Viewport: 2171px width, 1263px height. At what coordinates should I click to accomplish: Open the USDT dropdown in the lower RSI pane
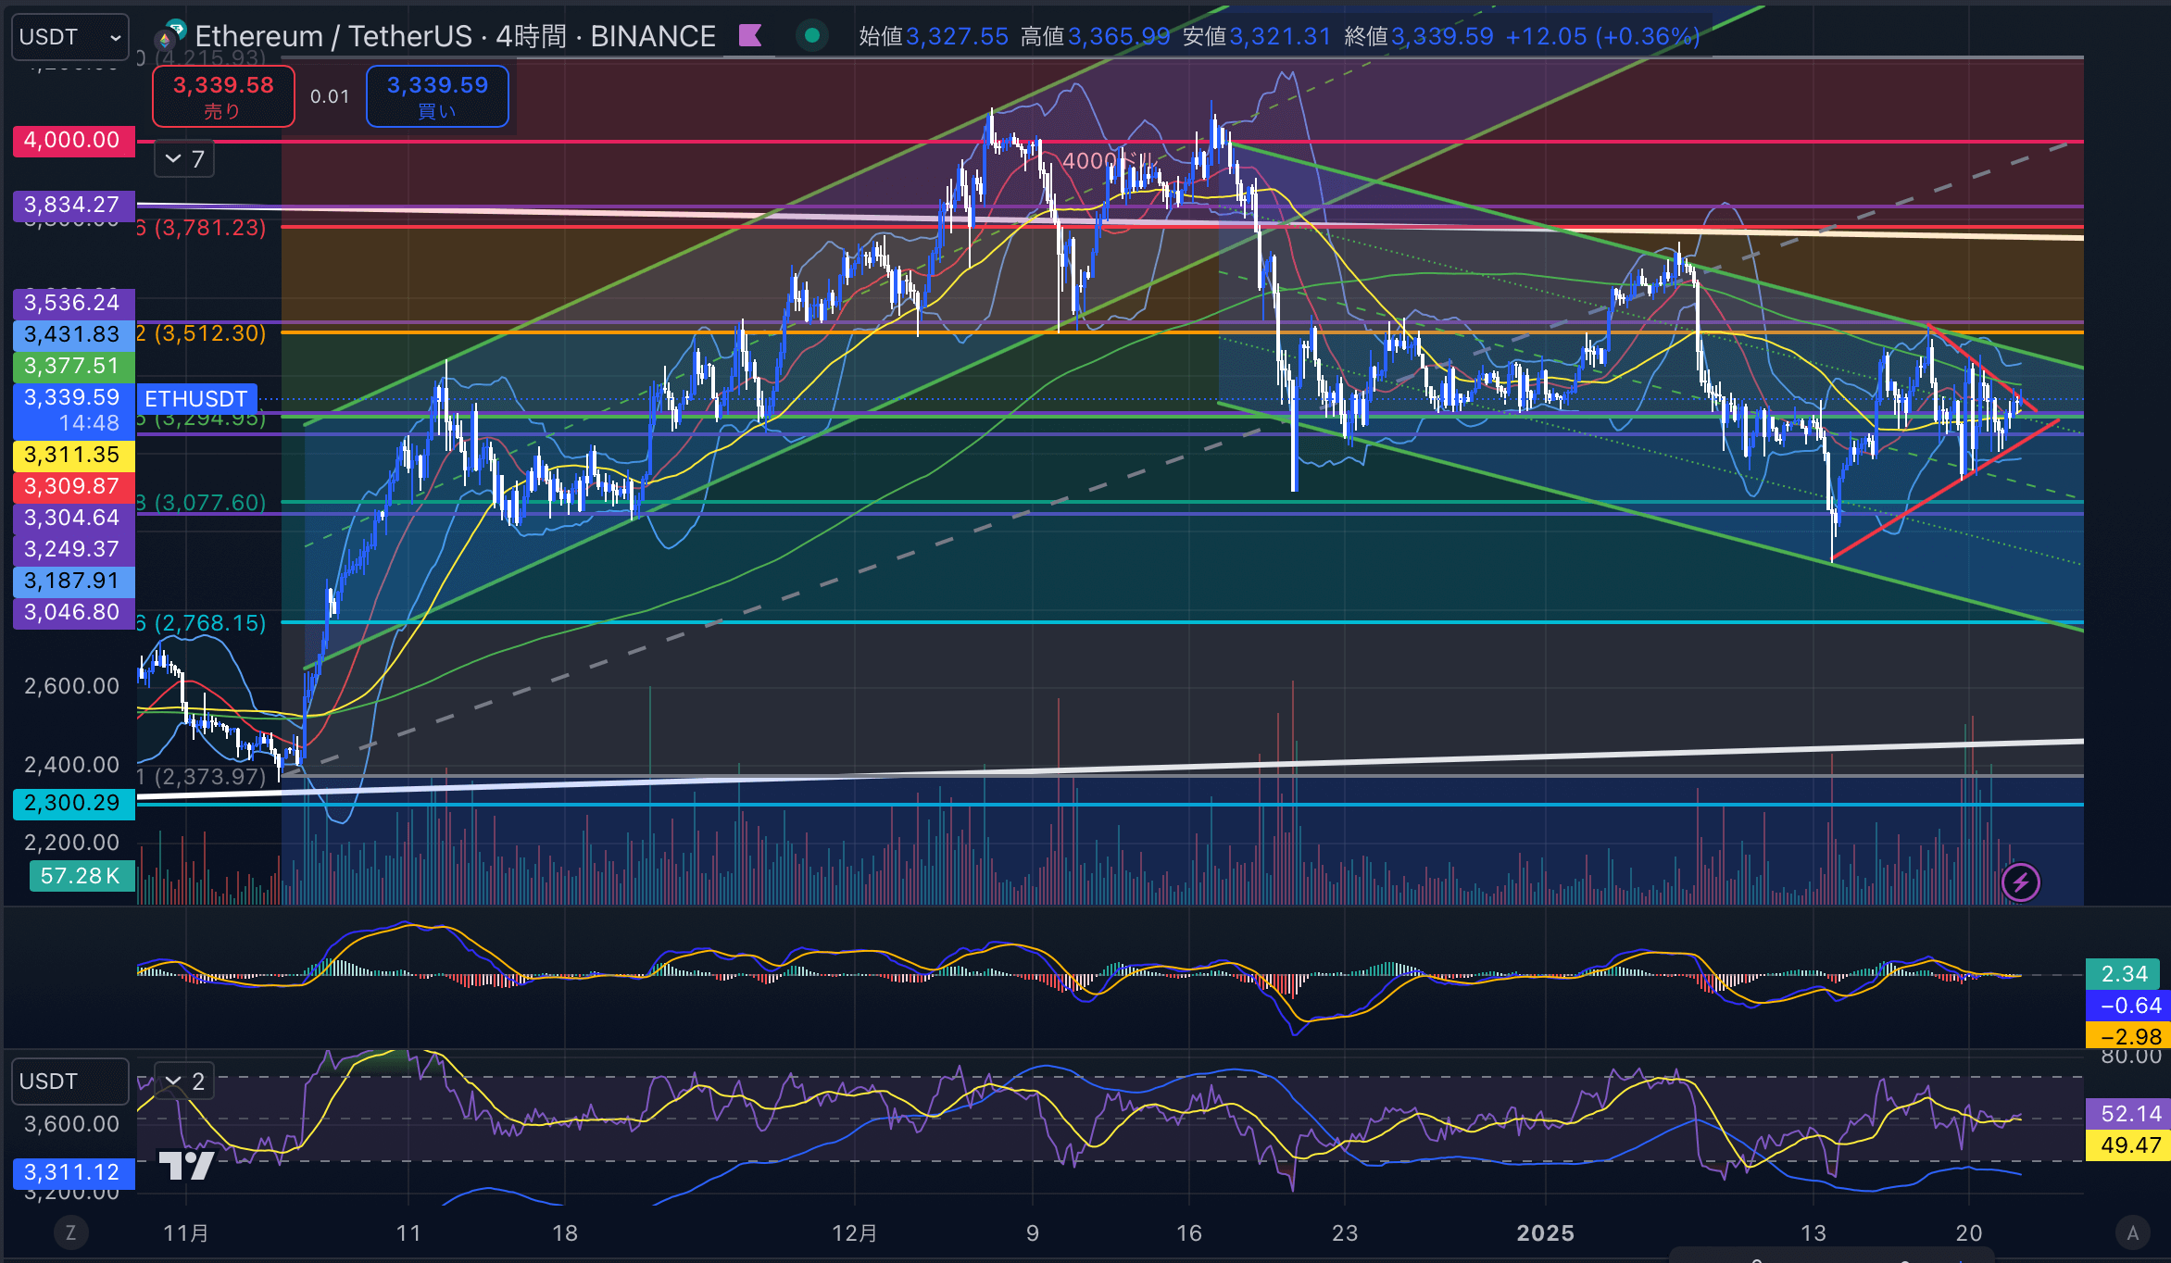tap(69, 1082)
